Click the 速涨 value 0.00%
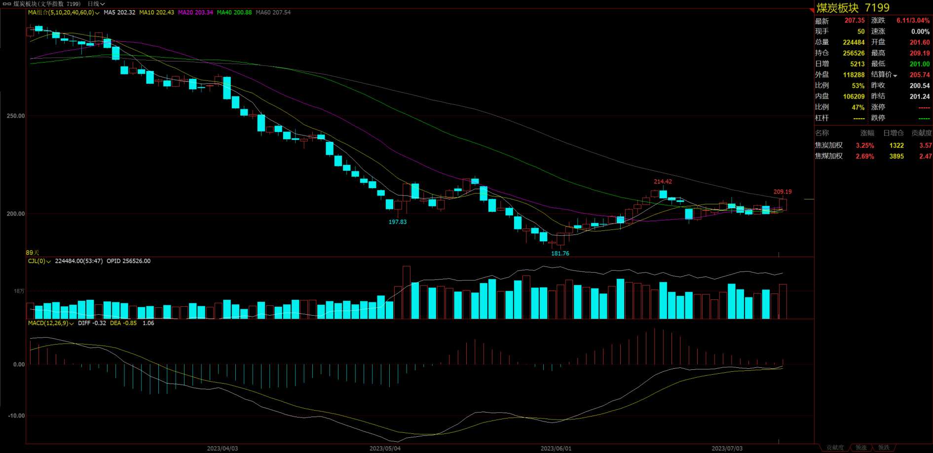 coord(920,32)
